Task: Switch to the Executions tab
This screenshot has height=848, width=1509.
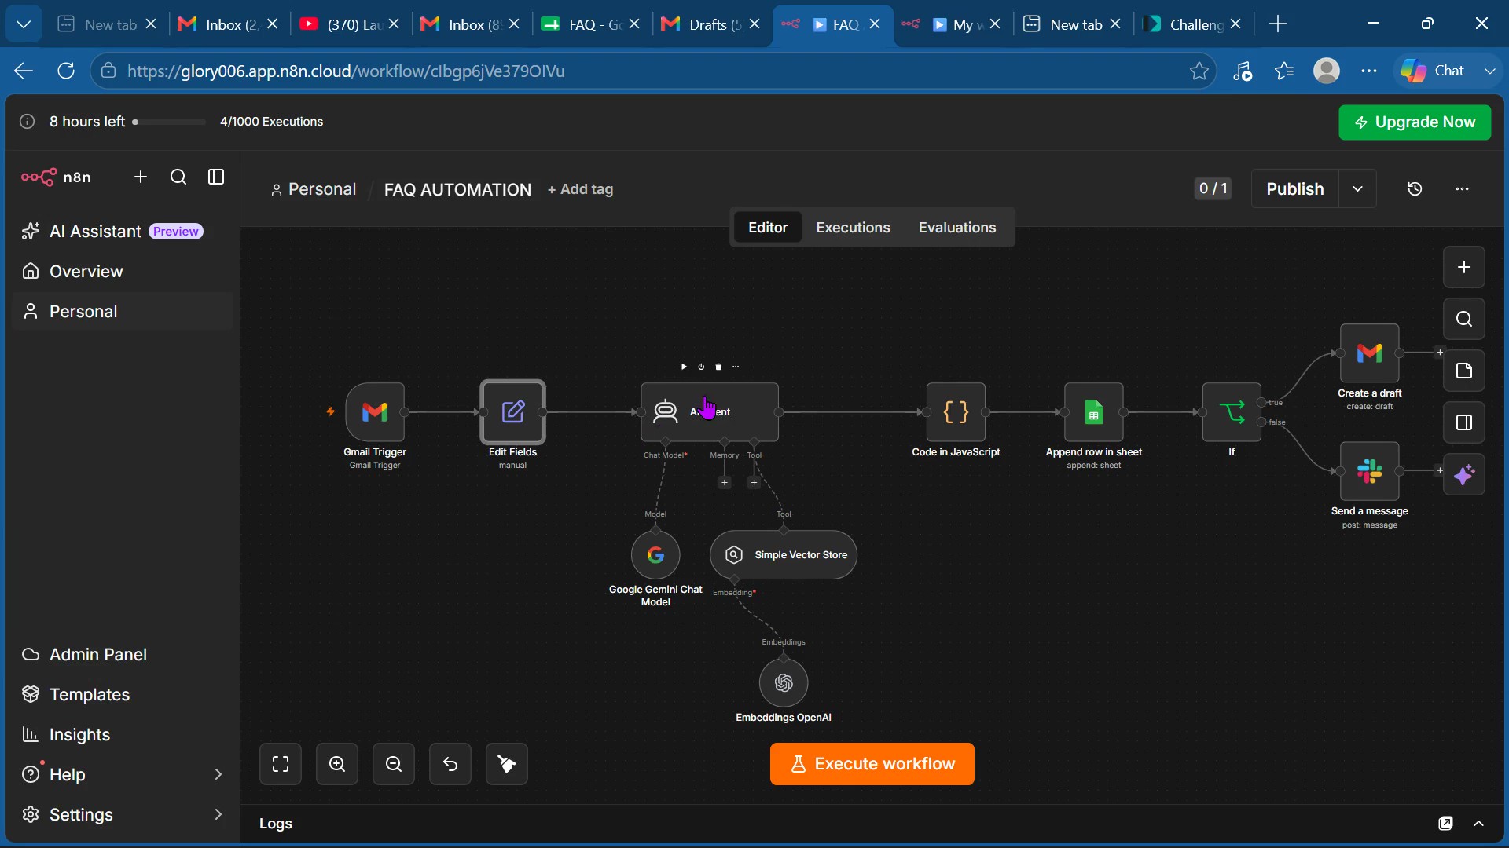Action: [853, 228]
